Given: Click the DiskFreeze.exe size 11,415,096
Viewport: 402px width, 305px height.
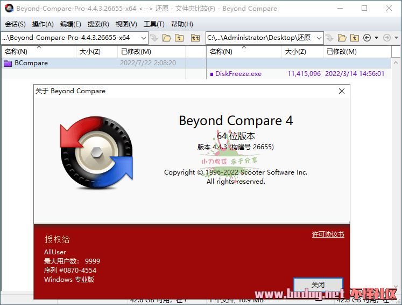Looking at the screenshot, I should coord(304,74).
